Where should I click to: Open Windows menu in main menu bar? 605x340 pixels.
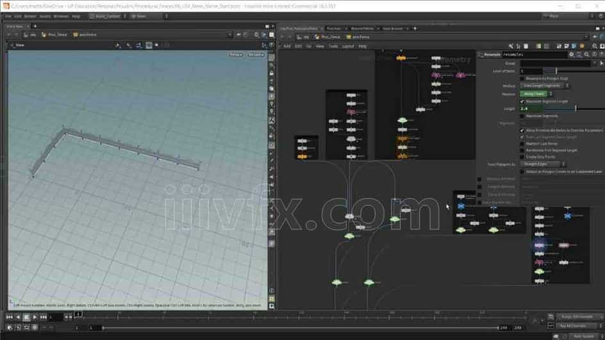61,16
